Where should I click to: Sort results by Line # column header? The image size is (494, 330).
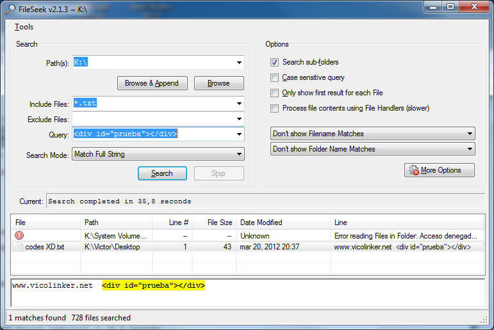point(172,223)
